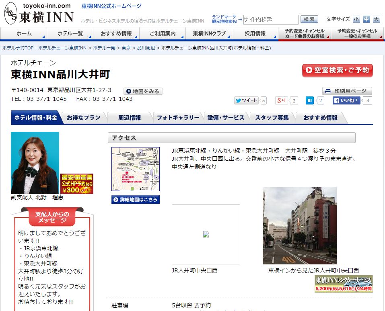Click the アクセス section header
This screenshot has width=385, height=311.
(232, 137)
